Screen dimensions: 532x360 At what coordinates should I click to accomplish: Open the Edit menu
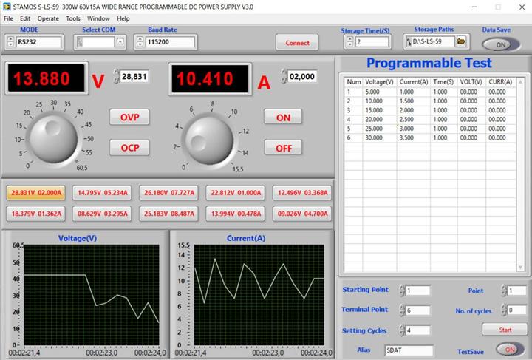[x=25, y=18]
